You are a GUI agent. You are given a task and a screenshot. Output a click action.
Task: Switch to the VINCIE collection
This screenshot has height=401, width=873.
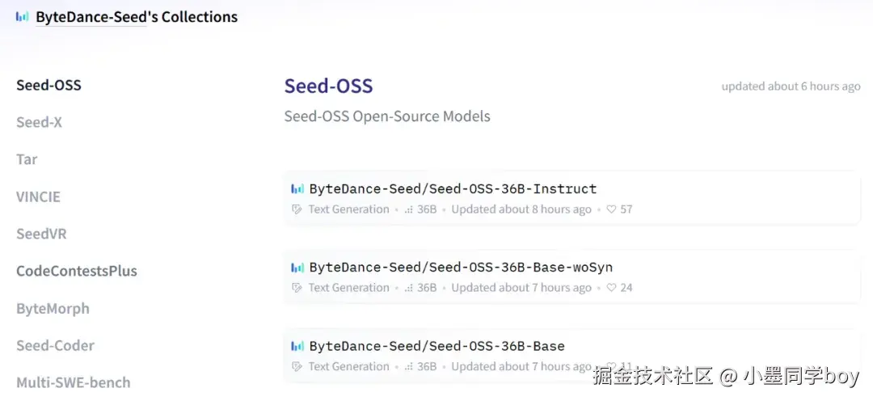click(x=38, y=196)
